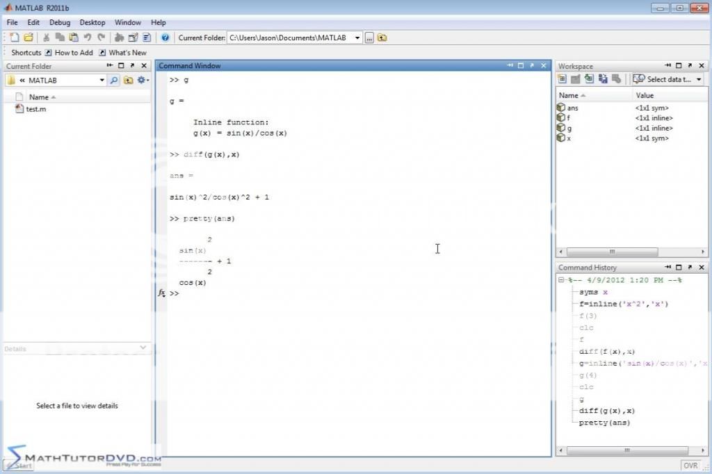Screen dimensions: 712x474
Task: Click Browse for folder ellipsis button
Action: 370,38
